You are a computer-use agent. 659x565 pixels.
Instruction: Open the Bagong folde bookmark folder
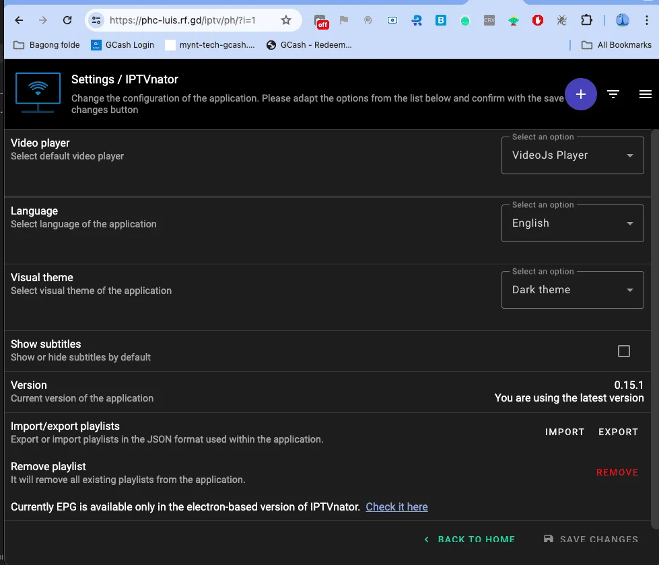[46, 45]
